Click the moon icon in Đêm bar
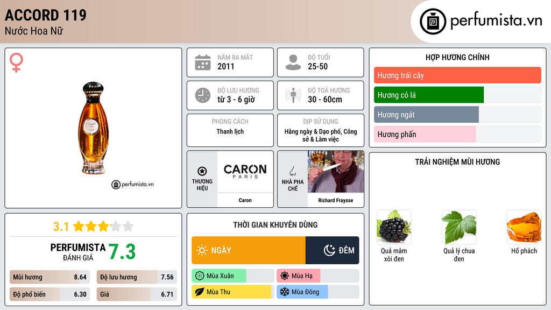This screenshot has height=310, width=551. [329, 250]
